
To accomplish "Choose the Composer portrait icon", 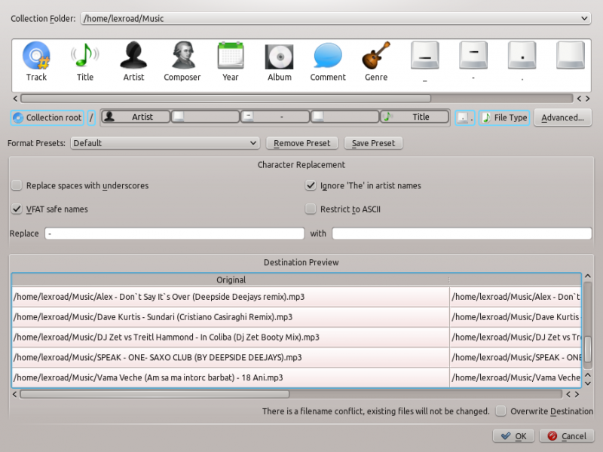I will point(182,56).
